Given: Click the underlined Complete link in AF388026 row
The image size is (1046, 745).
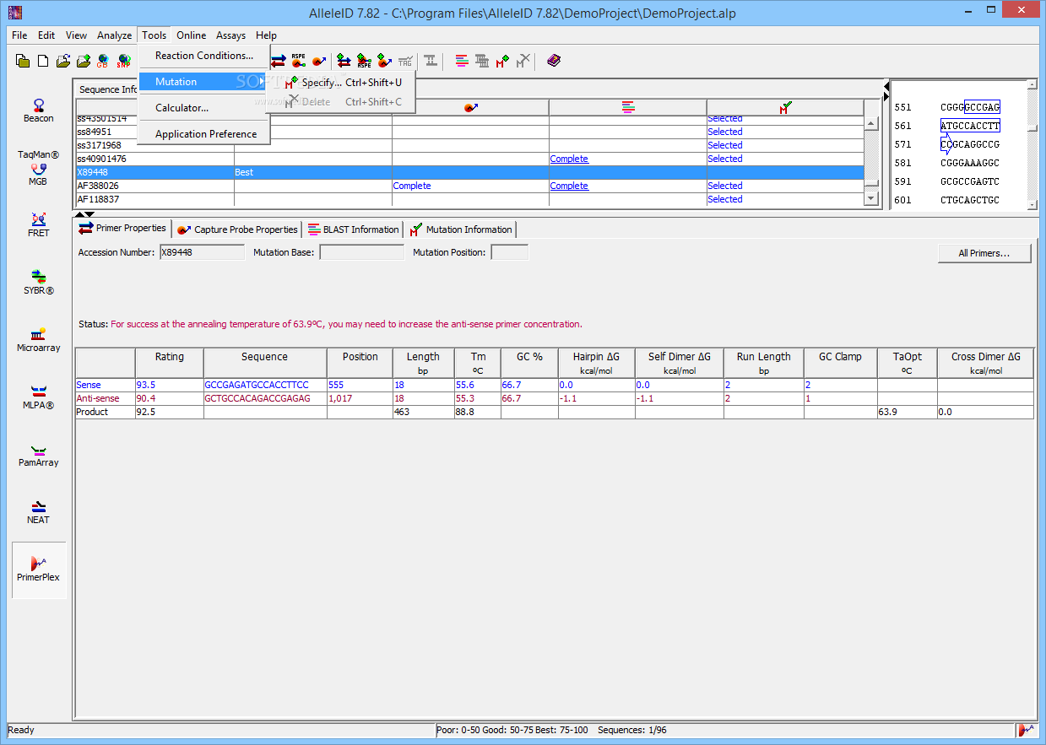Looking at the screenshot, I should point(569,186).
